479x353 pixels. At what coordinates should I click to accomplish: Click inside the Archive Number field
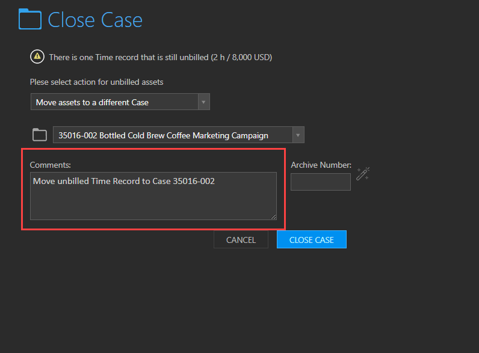321,182
